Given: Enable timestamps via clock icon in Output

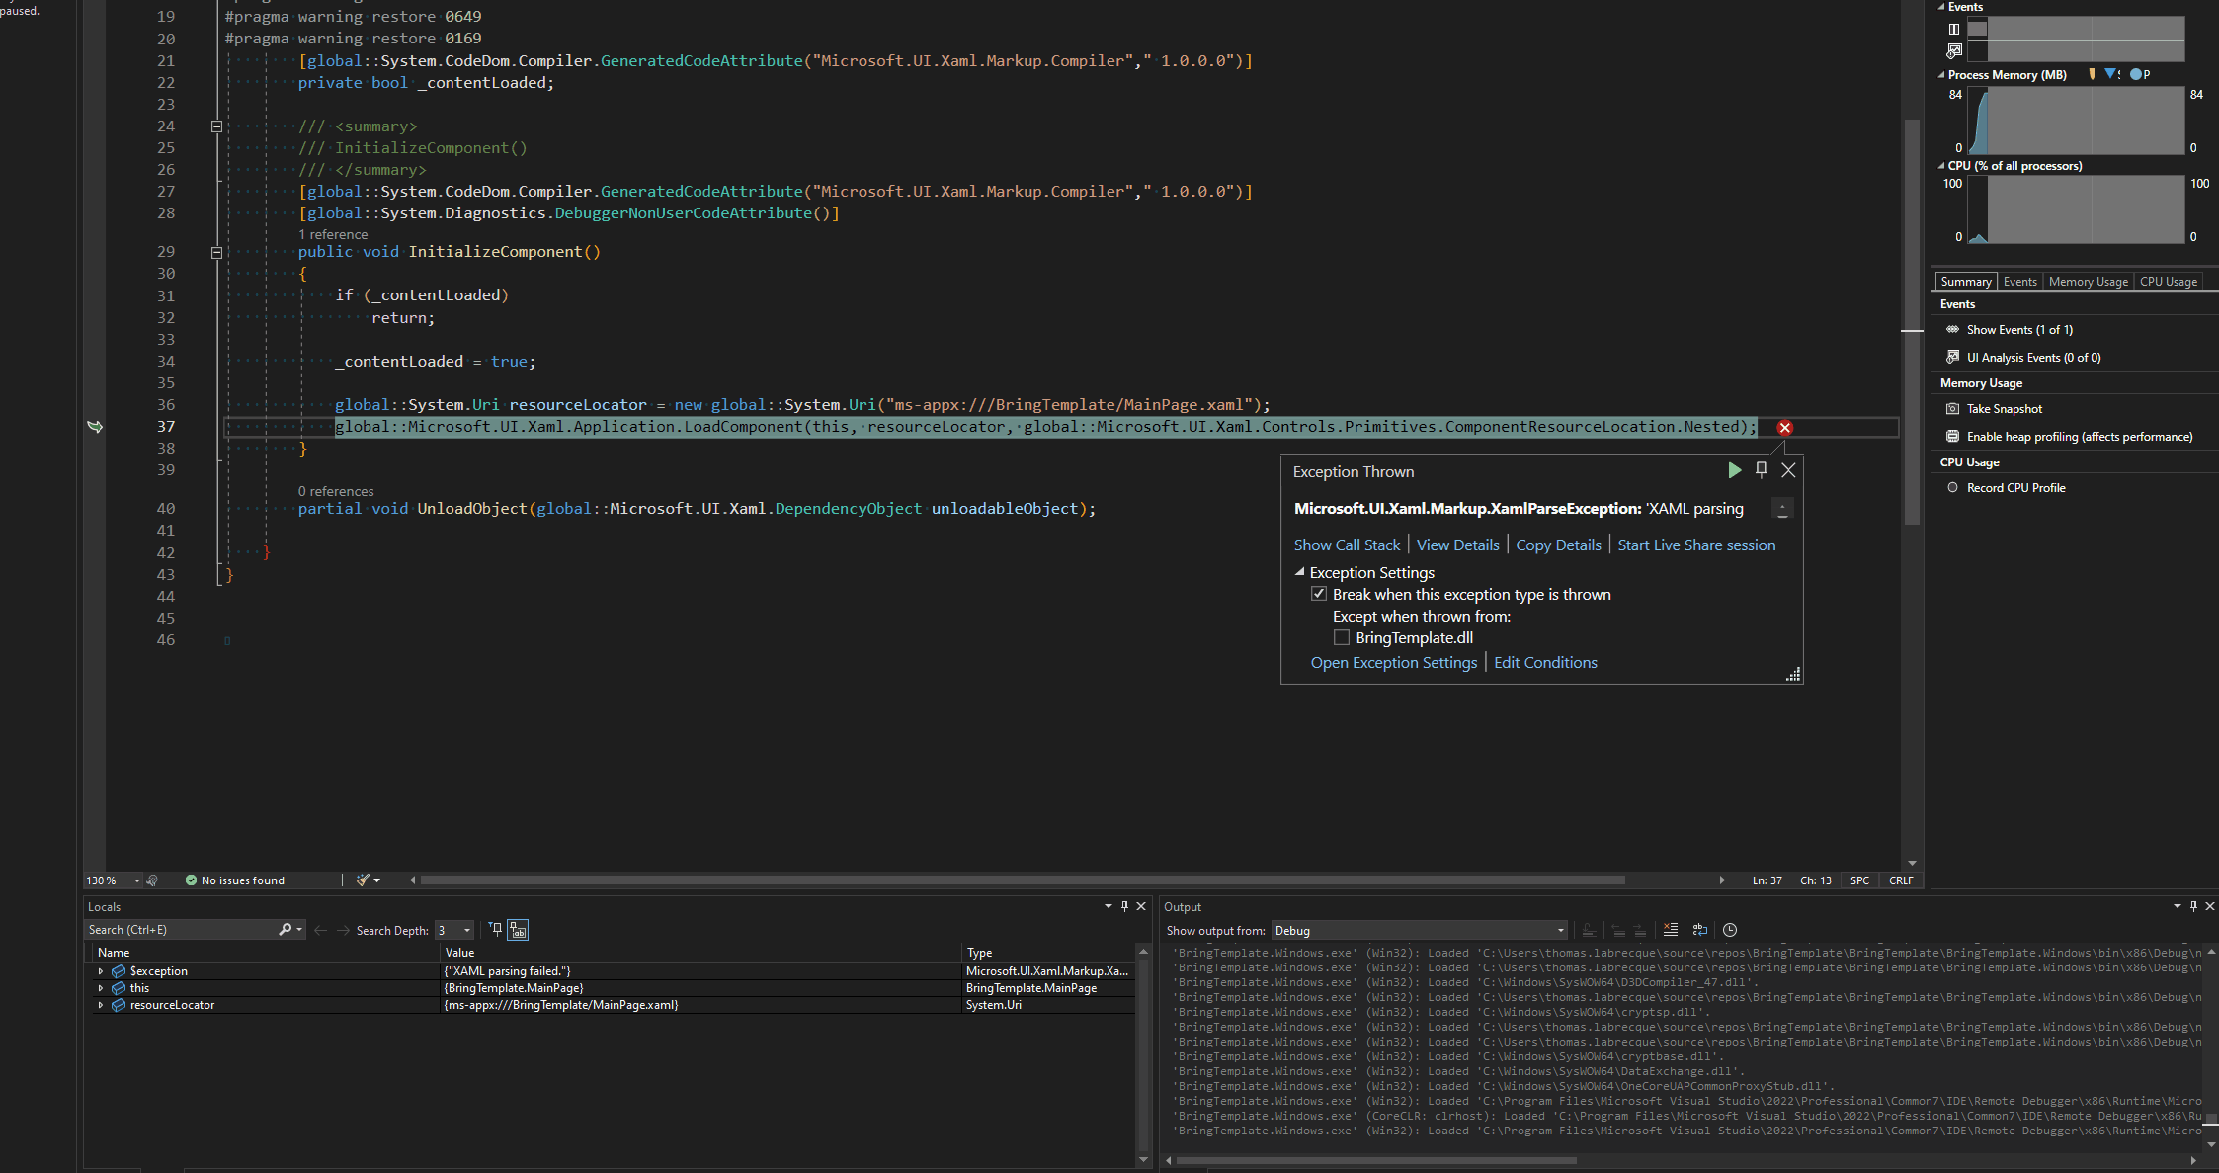Looking at the screenshot, I should [x=1731, y=930].
